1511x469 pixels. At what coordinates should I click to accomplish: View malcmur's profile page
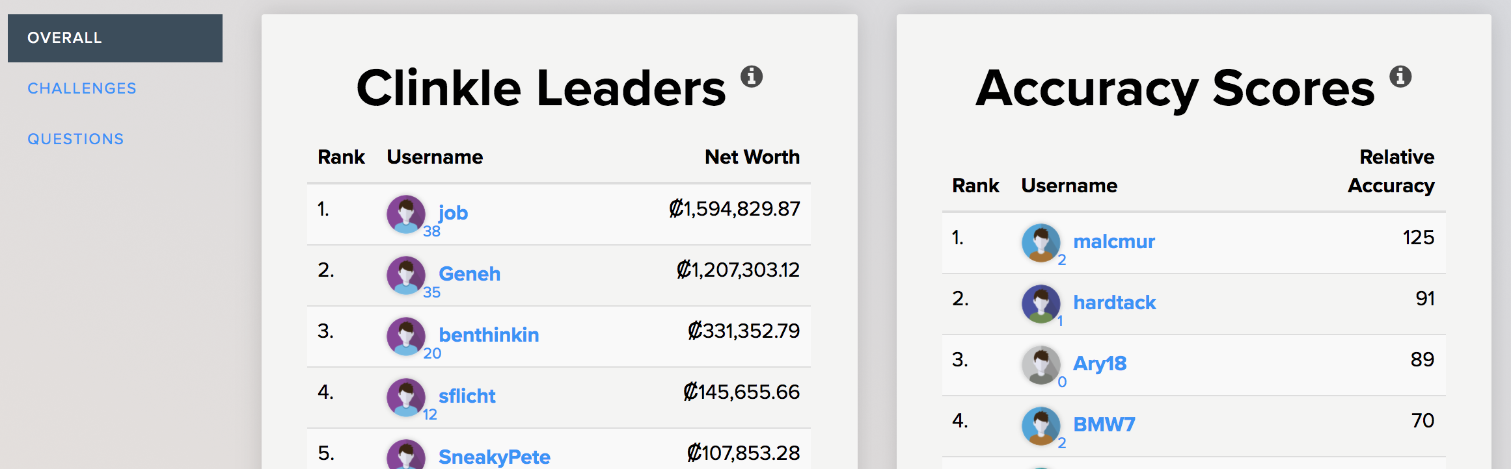click(x=1113, y=242)
